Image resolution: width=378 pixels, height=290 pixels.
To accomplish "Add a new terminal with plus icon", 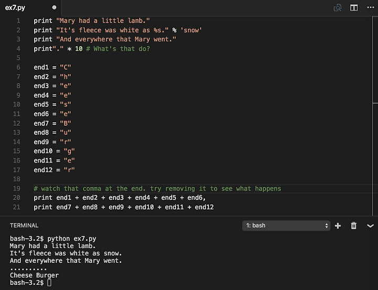I will 338,225.
